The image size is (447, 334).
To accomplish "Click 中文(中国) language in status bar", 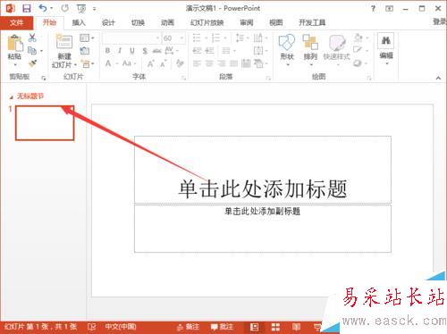I will pyautogui.click(x=121, y=327).
